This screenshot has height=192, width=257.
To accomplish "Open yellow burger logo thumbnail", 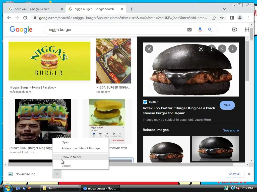I will (49, 61).
